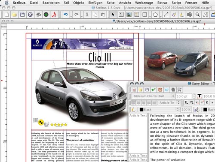215x162 pixels.
Task: Open the Datei menu
Action: pos(34,3)
